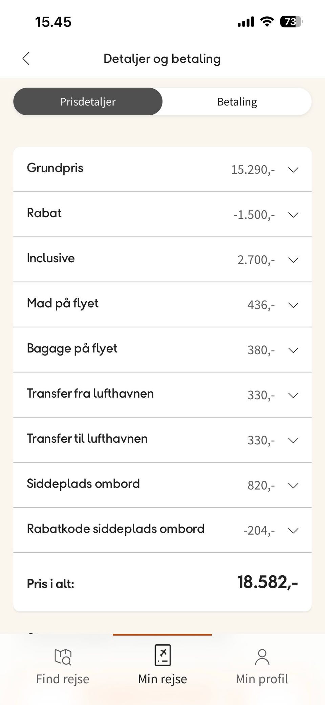Switch to the Betaling segment
This screenshot has width=325, height=705.
coord(237,102)
